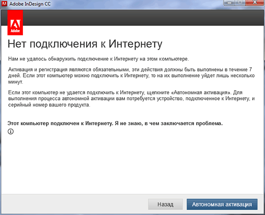Click the red Adobe logo

click(x=15, y=23)
